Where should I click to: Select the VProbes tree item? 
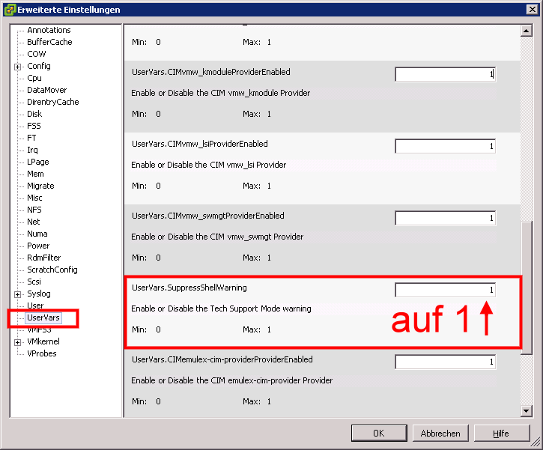(41, 353)
